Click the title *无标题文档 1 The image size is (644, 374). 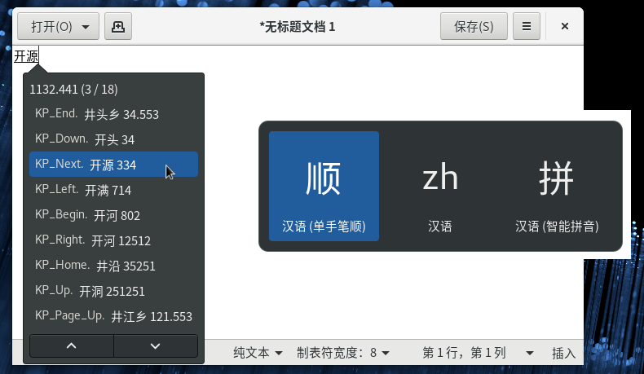pyautogui.click(x=298, y=27)
